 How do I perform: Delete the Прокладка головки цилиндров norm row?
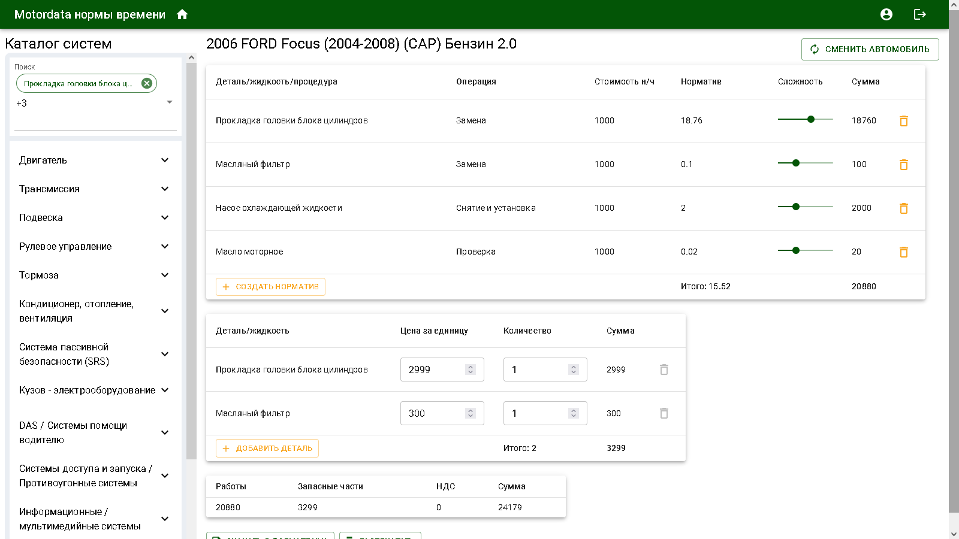point(903,120)
